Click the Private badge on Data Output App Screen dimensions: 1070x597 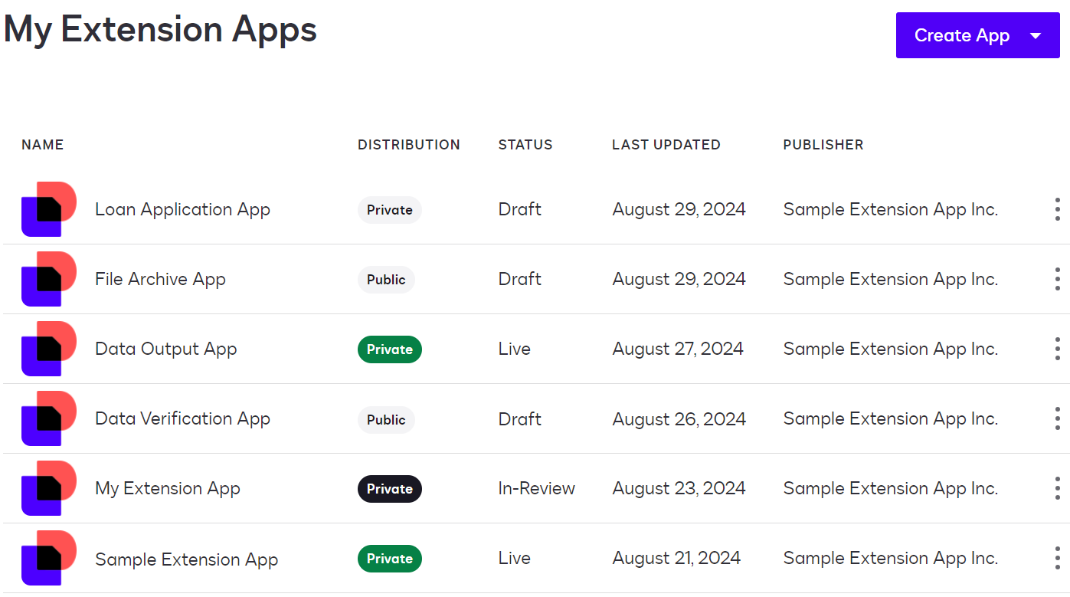click(x=389, y=349)
